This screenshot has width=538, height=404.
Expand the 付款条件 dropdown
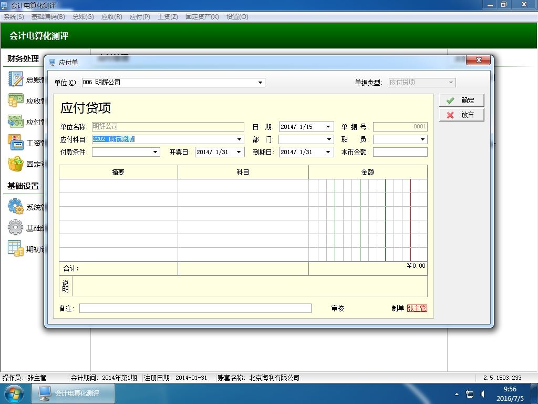(x=155, y=152)
